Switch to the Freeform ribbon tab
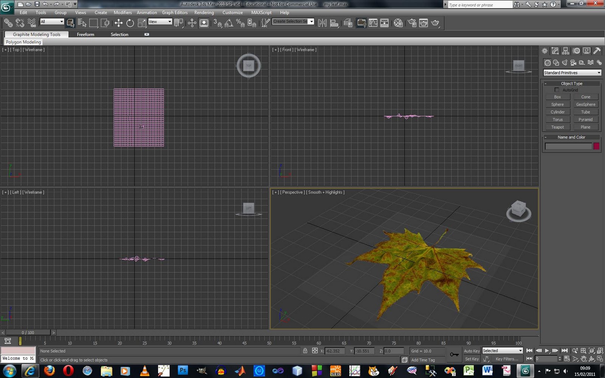Image resolution: width=605 pixels, height=378 pixels. coord(85,34)
